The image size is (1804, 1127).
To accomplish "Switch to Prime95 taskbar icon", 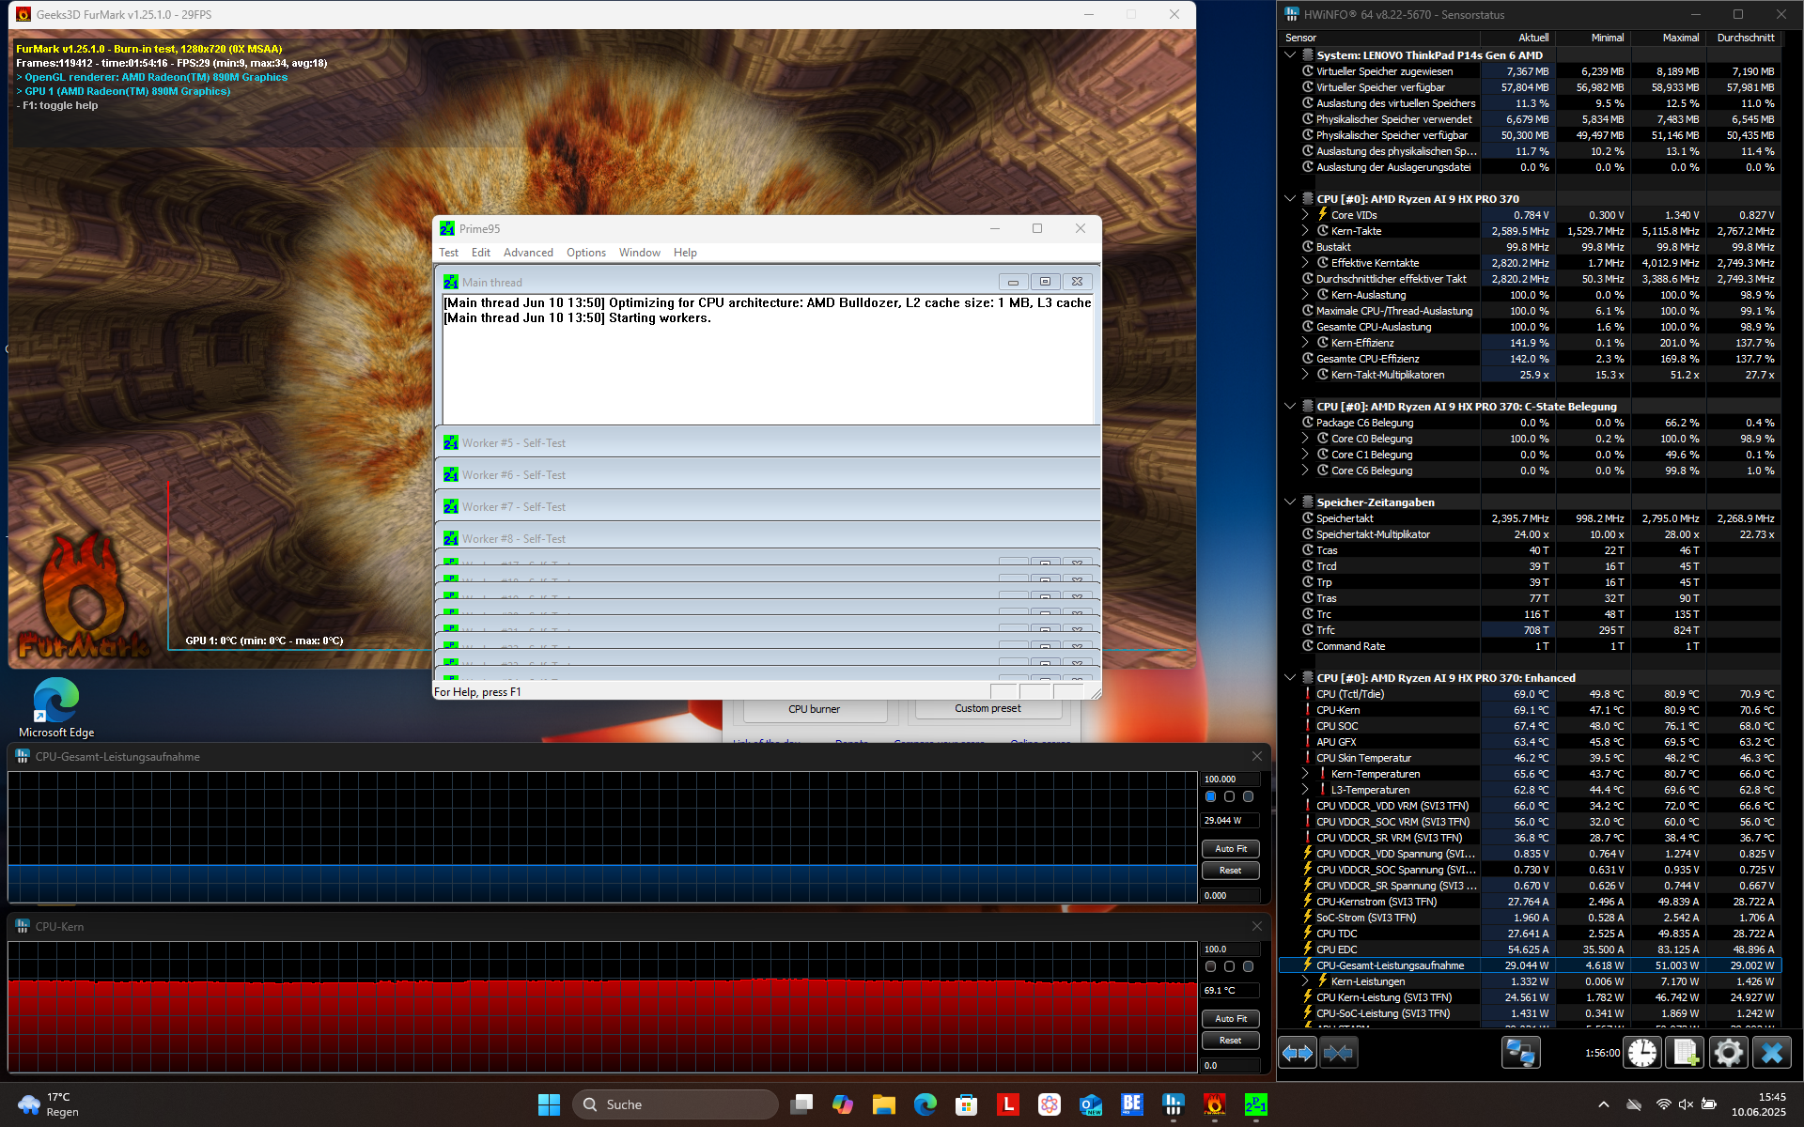I will [x=1255, y=1104].
